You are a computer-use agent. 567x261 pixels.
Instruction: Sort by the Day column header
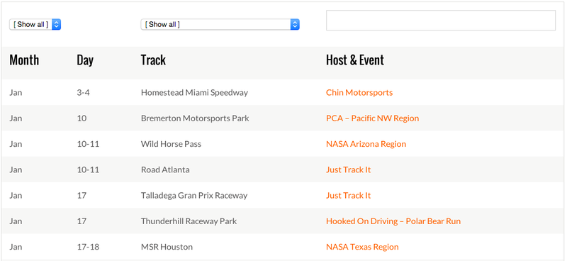pos(85,60)
